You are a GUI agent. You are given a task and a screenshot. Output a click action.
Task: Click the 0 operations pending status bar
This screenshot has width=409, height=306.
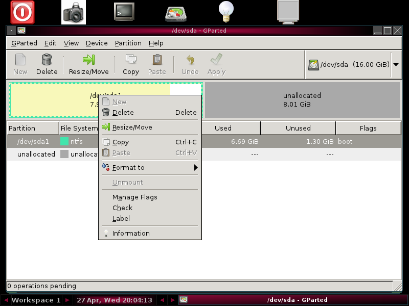[x=199, y=286]
